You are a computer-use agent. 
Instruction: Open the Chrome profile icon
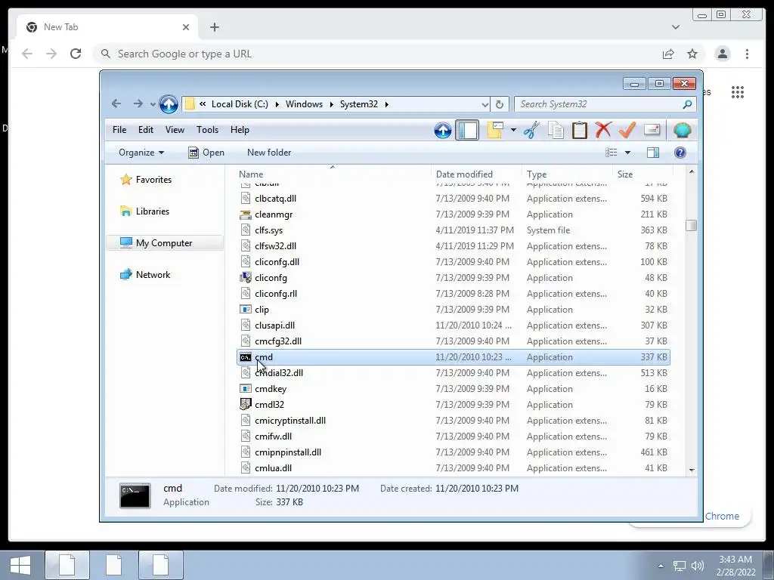[x=723, y=54]
